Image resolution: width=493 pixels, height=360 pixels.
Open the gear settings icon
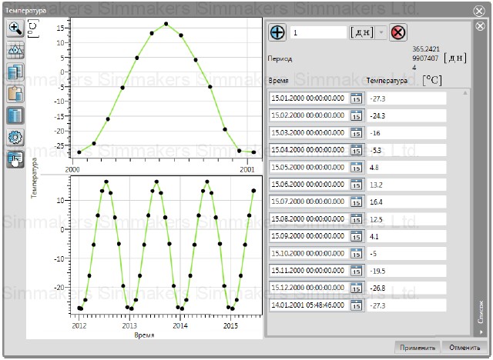(x=15, y=137)
